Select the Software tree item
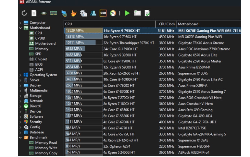 point(36,116)
